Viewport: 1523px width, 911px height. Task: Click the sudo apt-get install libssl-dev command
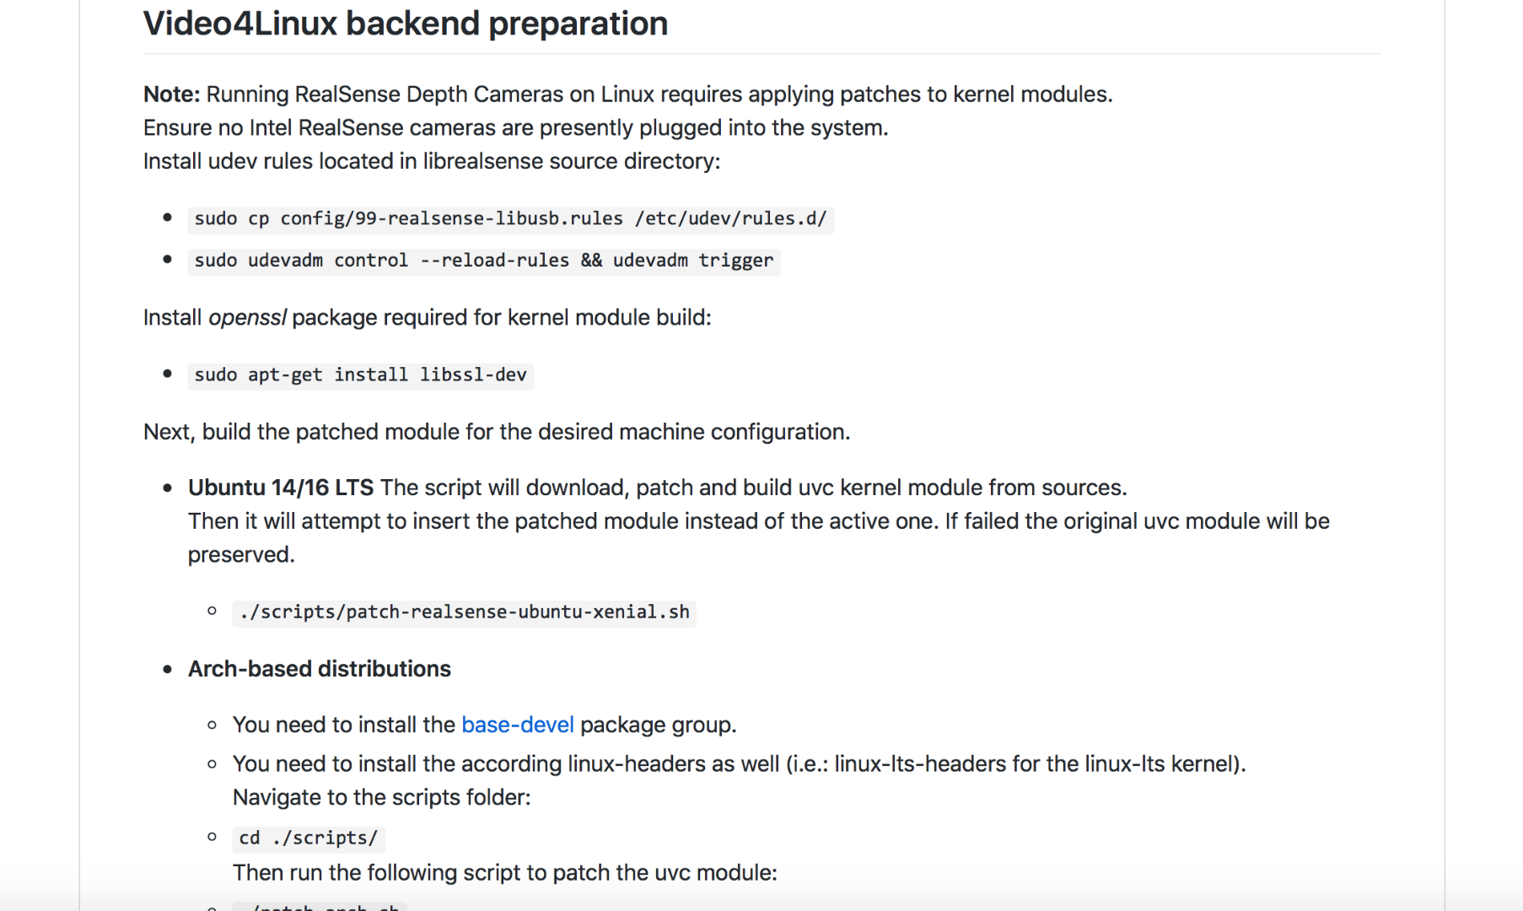tap(360, 375)
